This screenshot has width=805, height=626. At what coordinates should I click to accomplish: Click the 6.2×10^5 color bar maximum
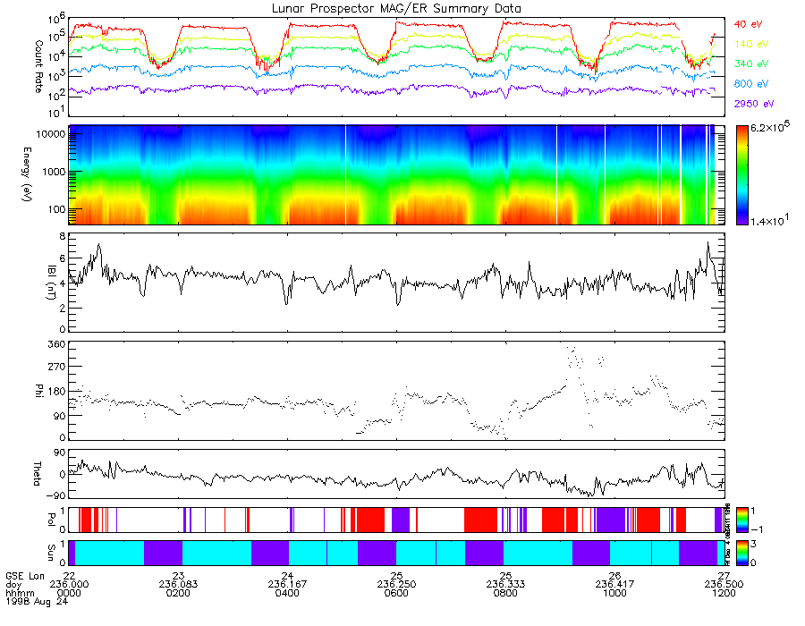pos(770,127)
